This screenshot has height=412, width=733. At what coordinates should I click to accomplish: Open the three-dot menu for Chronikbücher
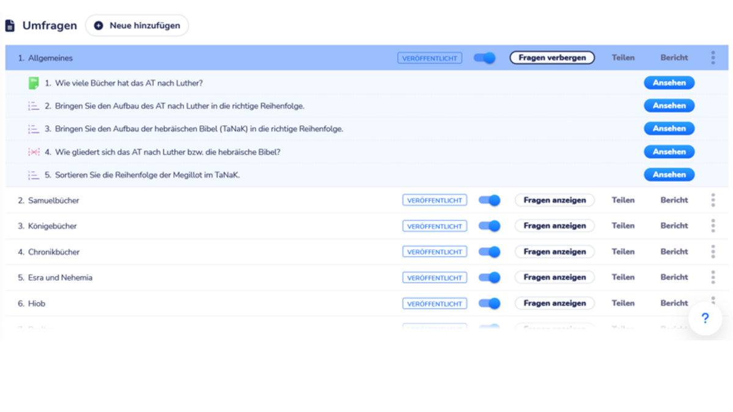713,251
